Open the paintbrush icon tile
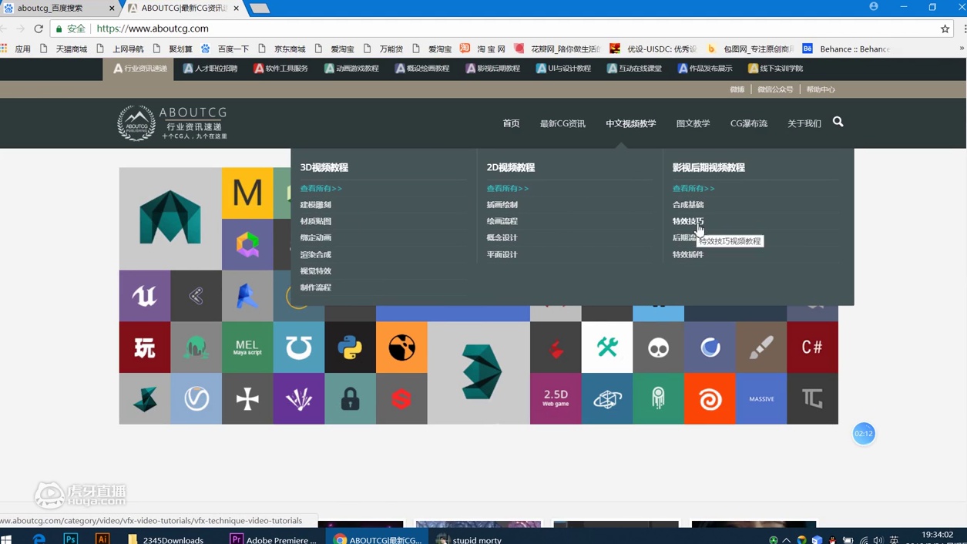This screenshot has height=544, width=967. coord(761,348)
